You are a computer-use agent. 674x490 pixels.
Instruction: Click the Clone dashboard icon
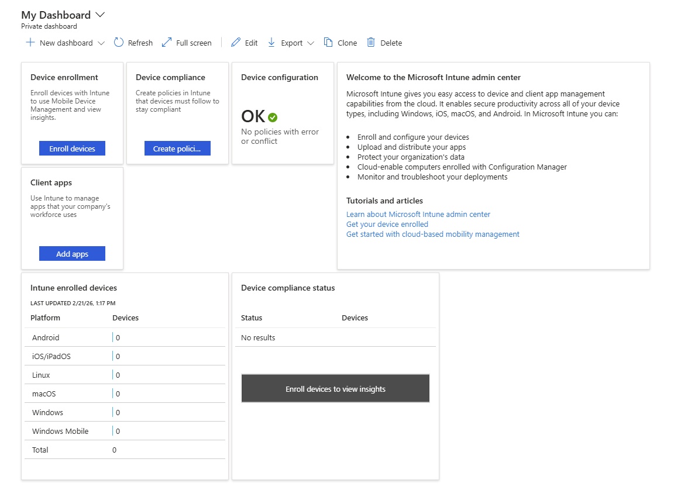[328, 43]
